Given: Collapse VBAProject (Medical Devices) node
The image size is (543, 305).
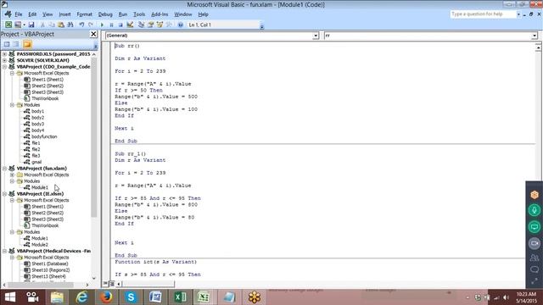Looking at the screenshot, I should pos(4,251).
